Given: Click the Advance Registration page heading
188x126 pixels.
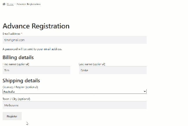Looking at the screenshot, I should tap(36, 26).
